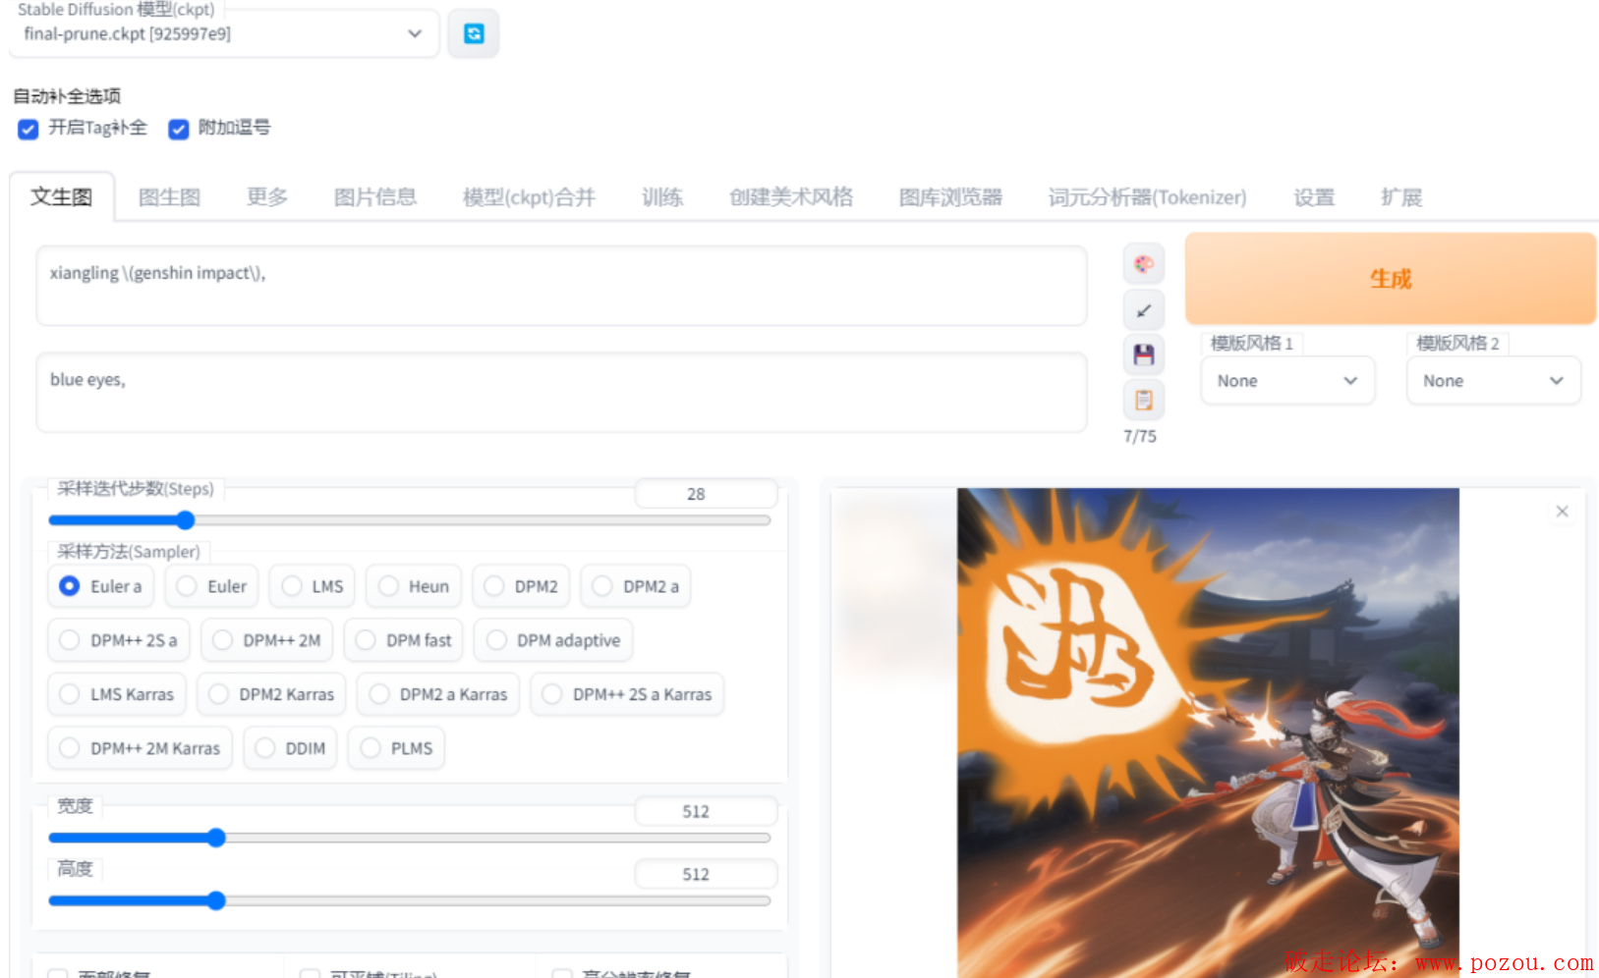Save prompt as style with floppy icon
The height and width of the screenshot is (978, 1599).
pos(1144,354)
